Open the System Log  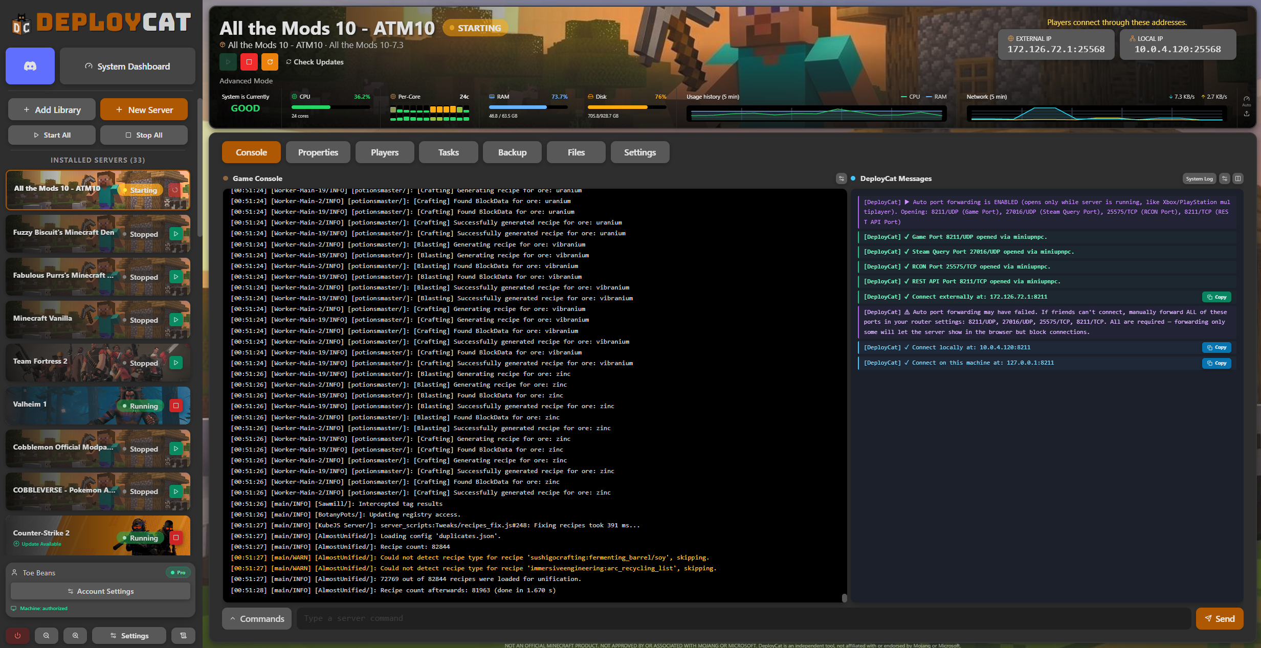pos(1199,178)
